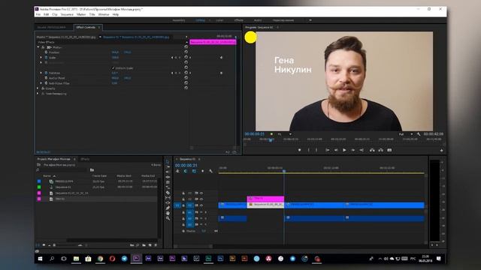
Task: Click the New Bin icon in Project panel
Action: pos(144,245)
